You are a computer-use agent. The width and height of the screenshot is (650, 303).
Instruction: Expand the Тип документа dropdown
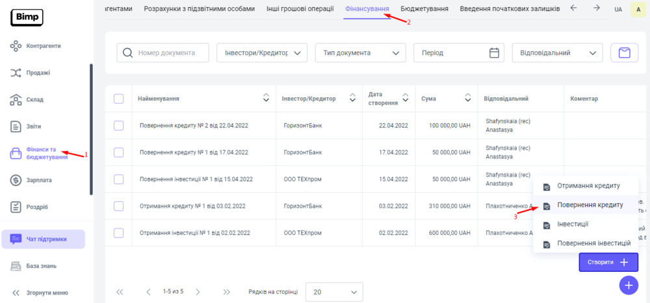click(x=360, y=53)
